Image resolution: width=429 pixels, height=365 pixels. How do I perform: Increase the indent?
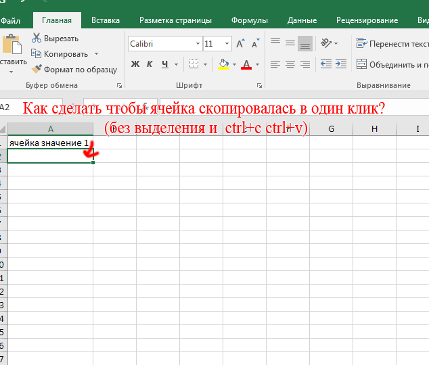coord(341,64)
